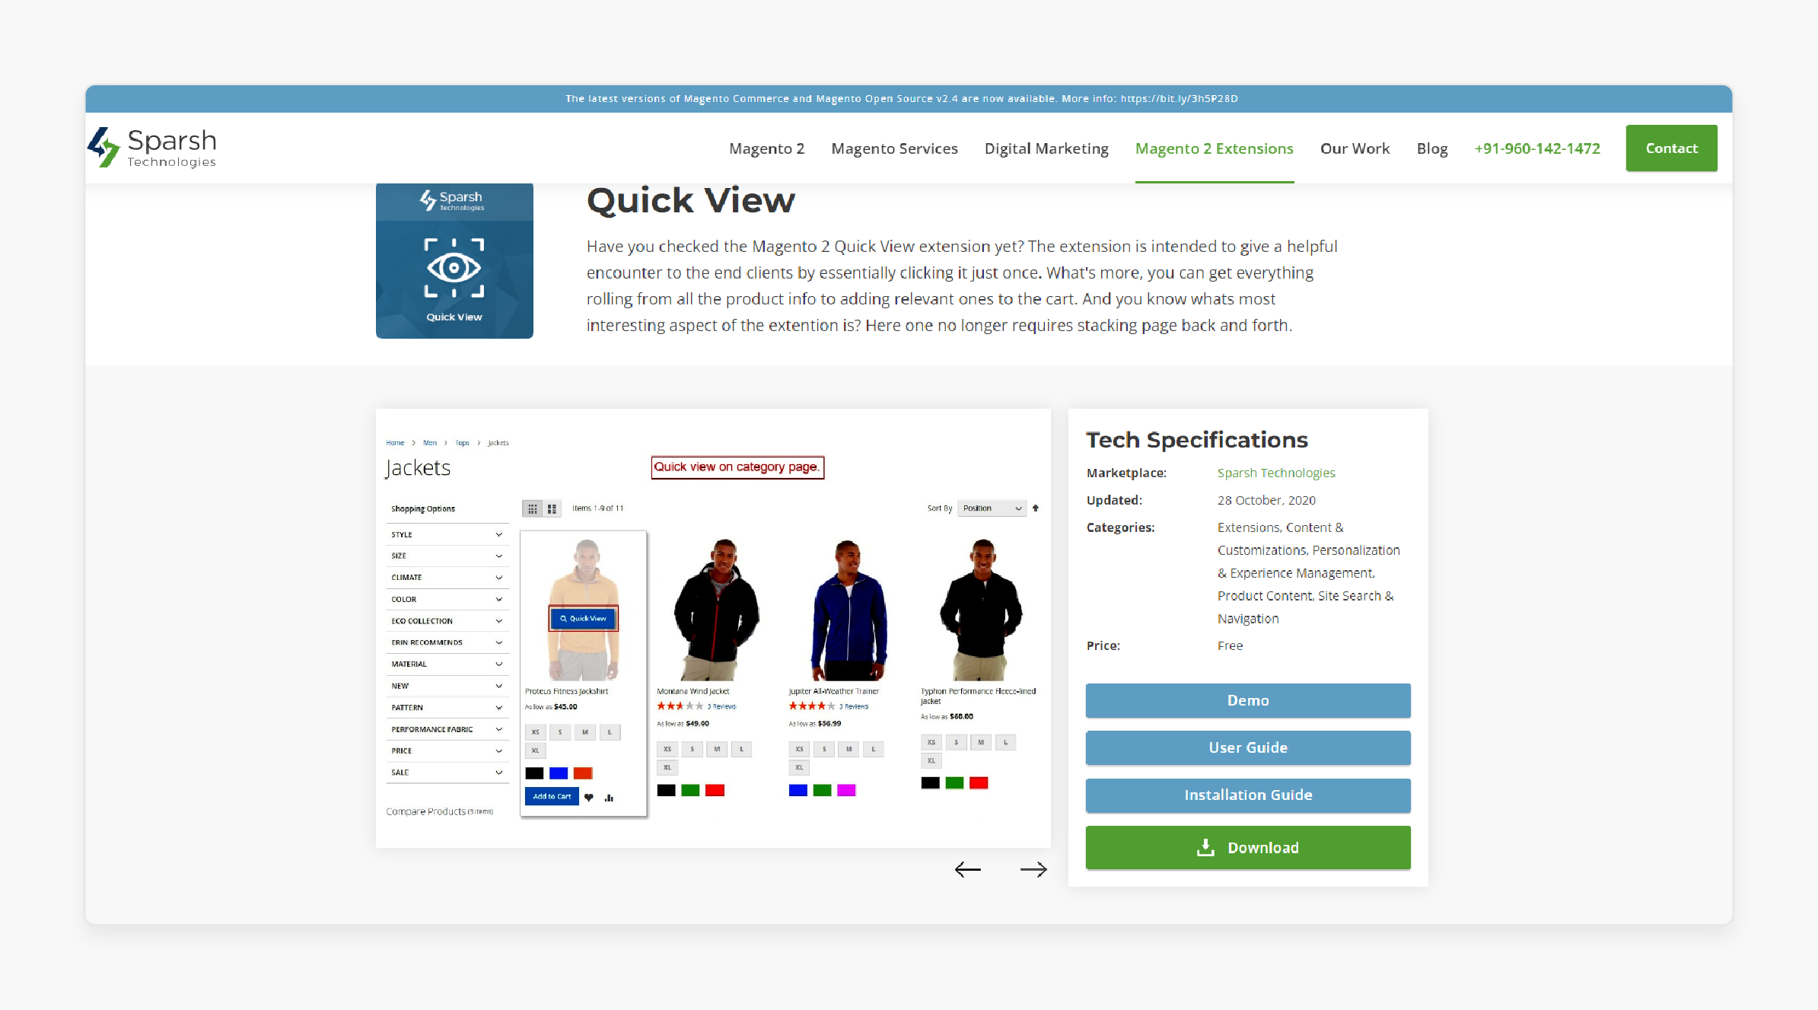This screenshot has width=1818, height=1010.
Task: Select magenta swatch on Jupiter All-Weather Trainer
Action: point(846,790)
